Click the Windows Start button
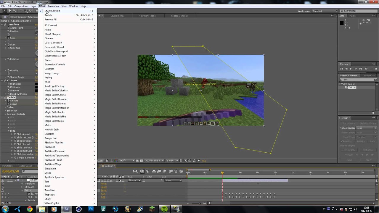 [5, 209]
